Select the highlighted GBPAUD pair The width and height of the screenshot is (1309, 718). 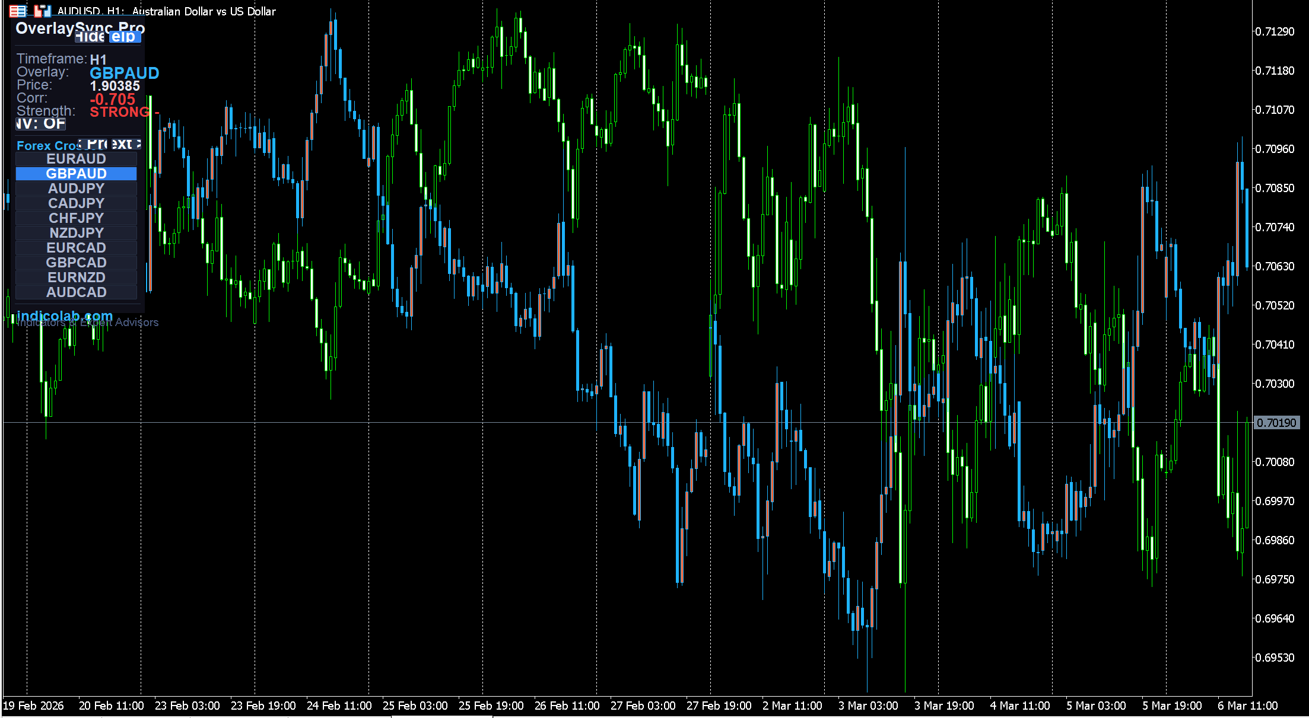tap(76, 174)
